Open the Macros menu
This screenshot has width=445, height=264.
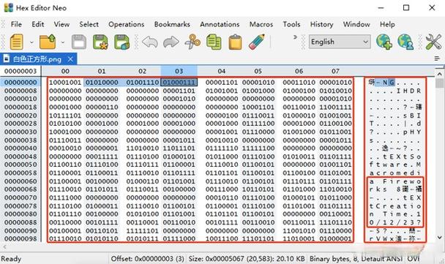(x=261, y=24)
